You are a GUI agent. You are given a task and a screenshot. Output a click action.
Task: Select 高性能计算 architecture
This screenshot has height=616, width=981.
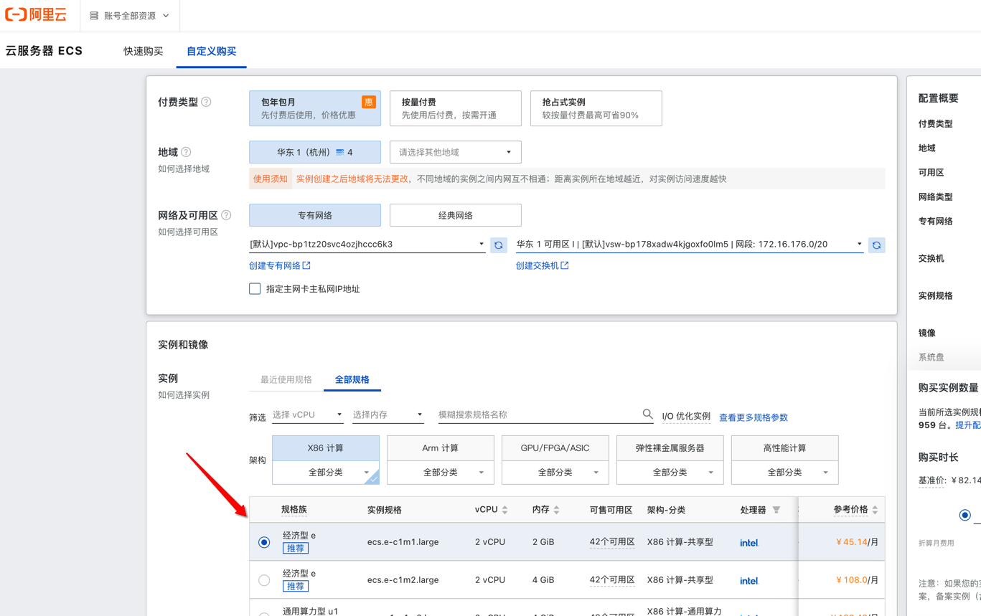[x=785, y=447]
